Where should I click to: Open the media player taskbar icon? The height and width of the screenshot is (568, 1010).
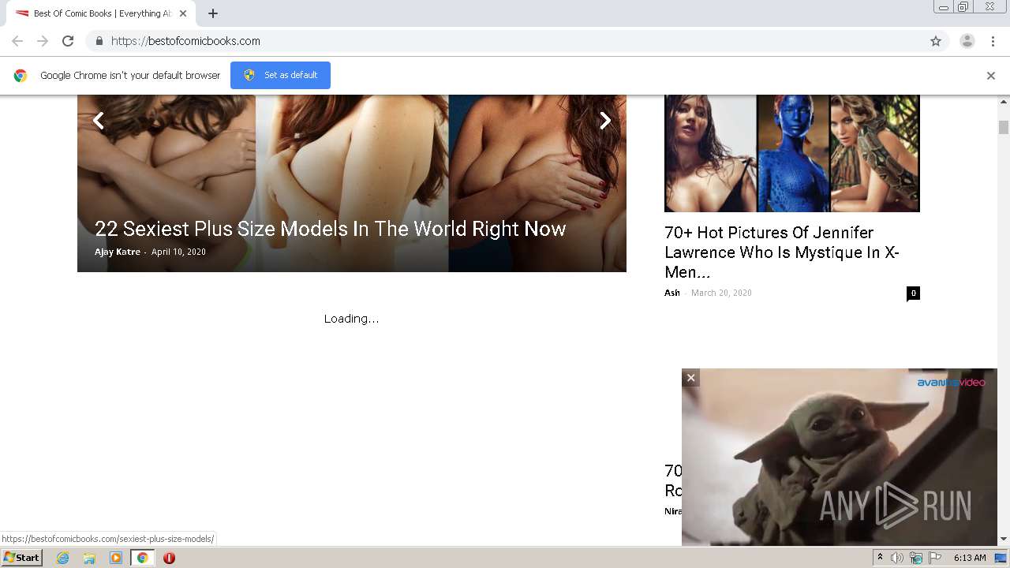116,558
